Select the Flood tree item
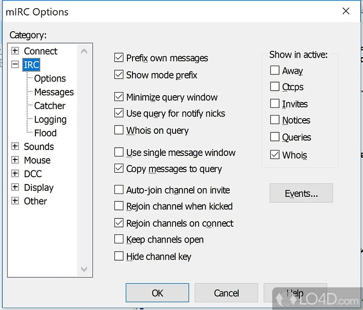Viewport: 363px width, 310px height. click(45, 133)
